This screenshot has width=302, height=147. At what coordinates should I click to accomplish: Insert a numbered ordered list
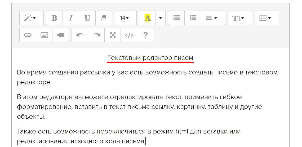(x=193, y=18)
